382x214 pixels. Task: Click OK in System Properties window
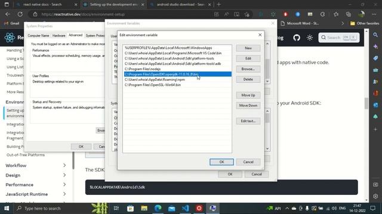(x=81, y=147)
